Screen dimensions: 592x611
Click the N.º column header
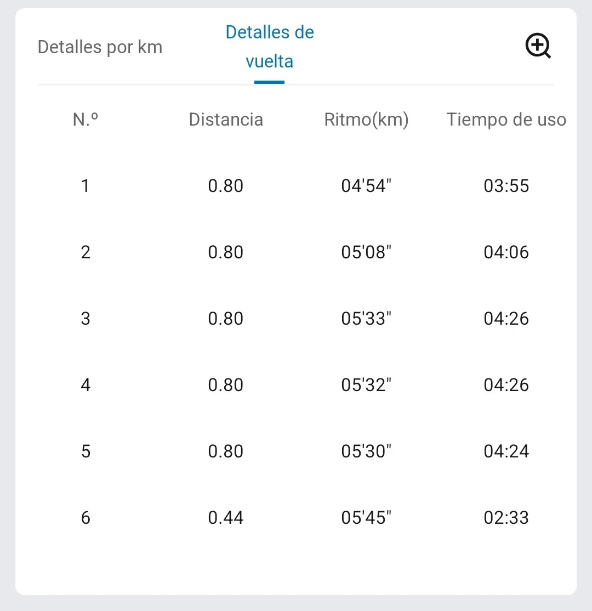click(86, 120)
